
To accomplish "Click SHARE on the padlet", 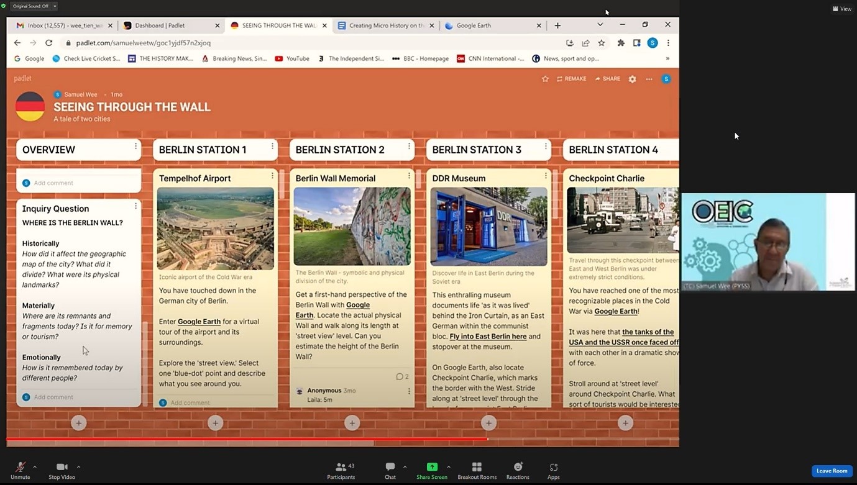I will pos(607,79).
